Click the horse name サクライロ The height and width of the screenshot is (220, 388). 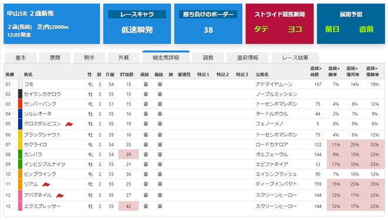pyautogui.click(x=35, y=144)
